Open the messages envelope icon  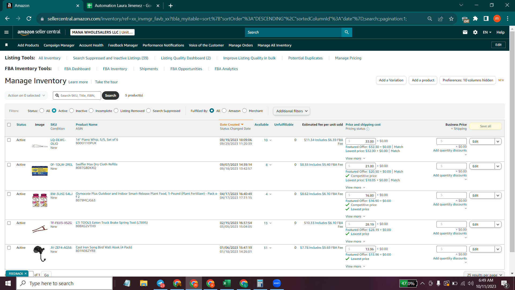[465, 32]
